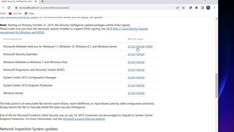Screen dimensions: 234x132
Task: Open a new tab with the plus button
Action: tap(42, 1)
